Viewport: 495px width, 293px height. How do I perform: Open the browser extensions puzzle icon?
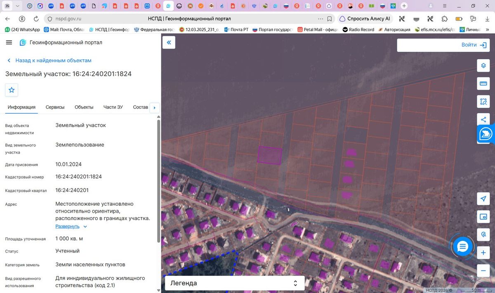coord(444,19)
